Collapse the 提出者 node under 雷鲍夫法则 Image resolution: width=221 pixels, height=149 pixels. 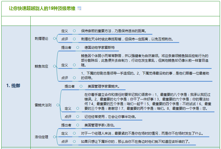point(81,86)
